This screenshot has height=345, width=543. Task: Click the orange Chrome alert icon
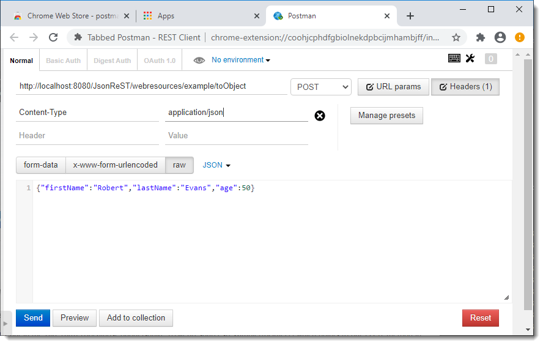pos(519,37)
